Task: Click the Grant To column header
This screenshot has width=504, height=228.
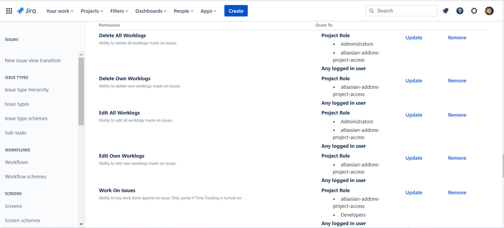Action: point(324,25)
